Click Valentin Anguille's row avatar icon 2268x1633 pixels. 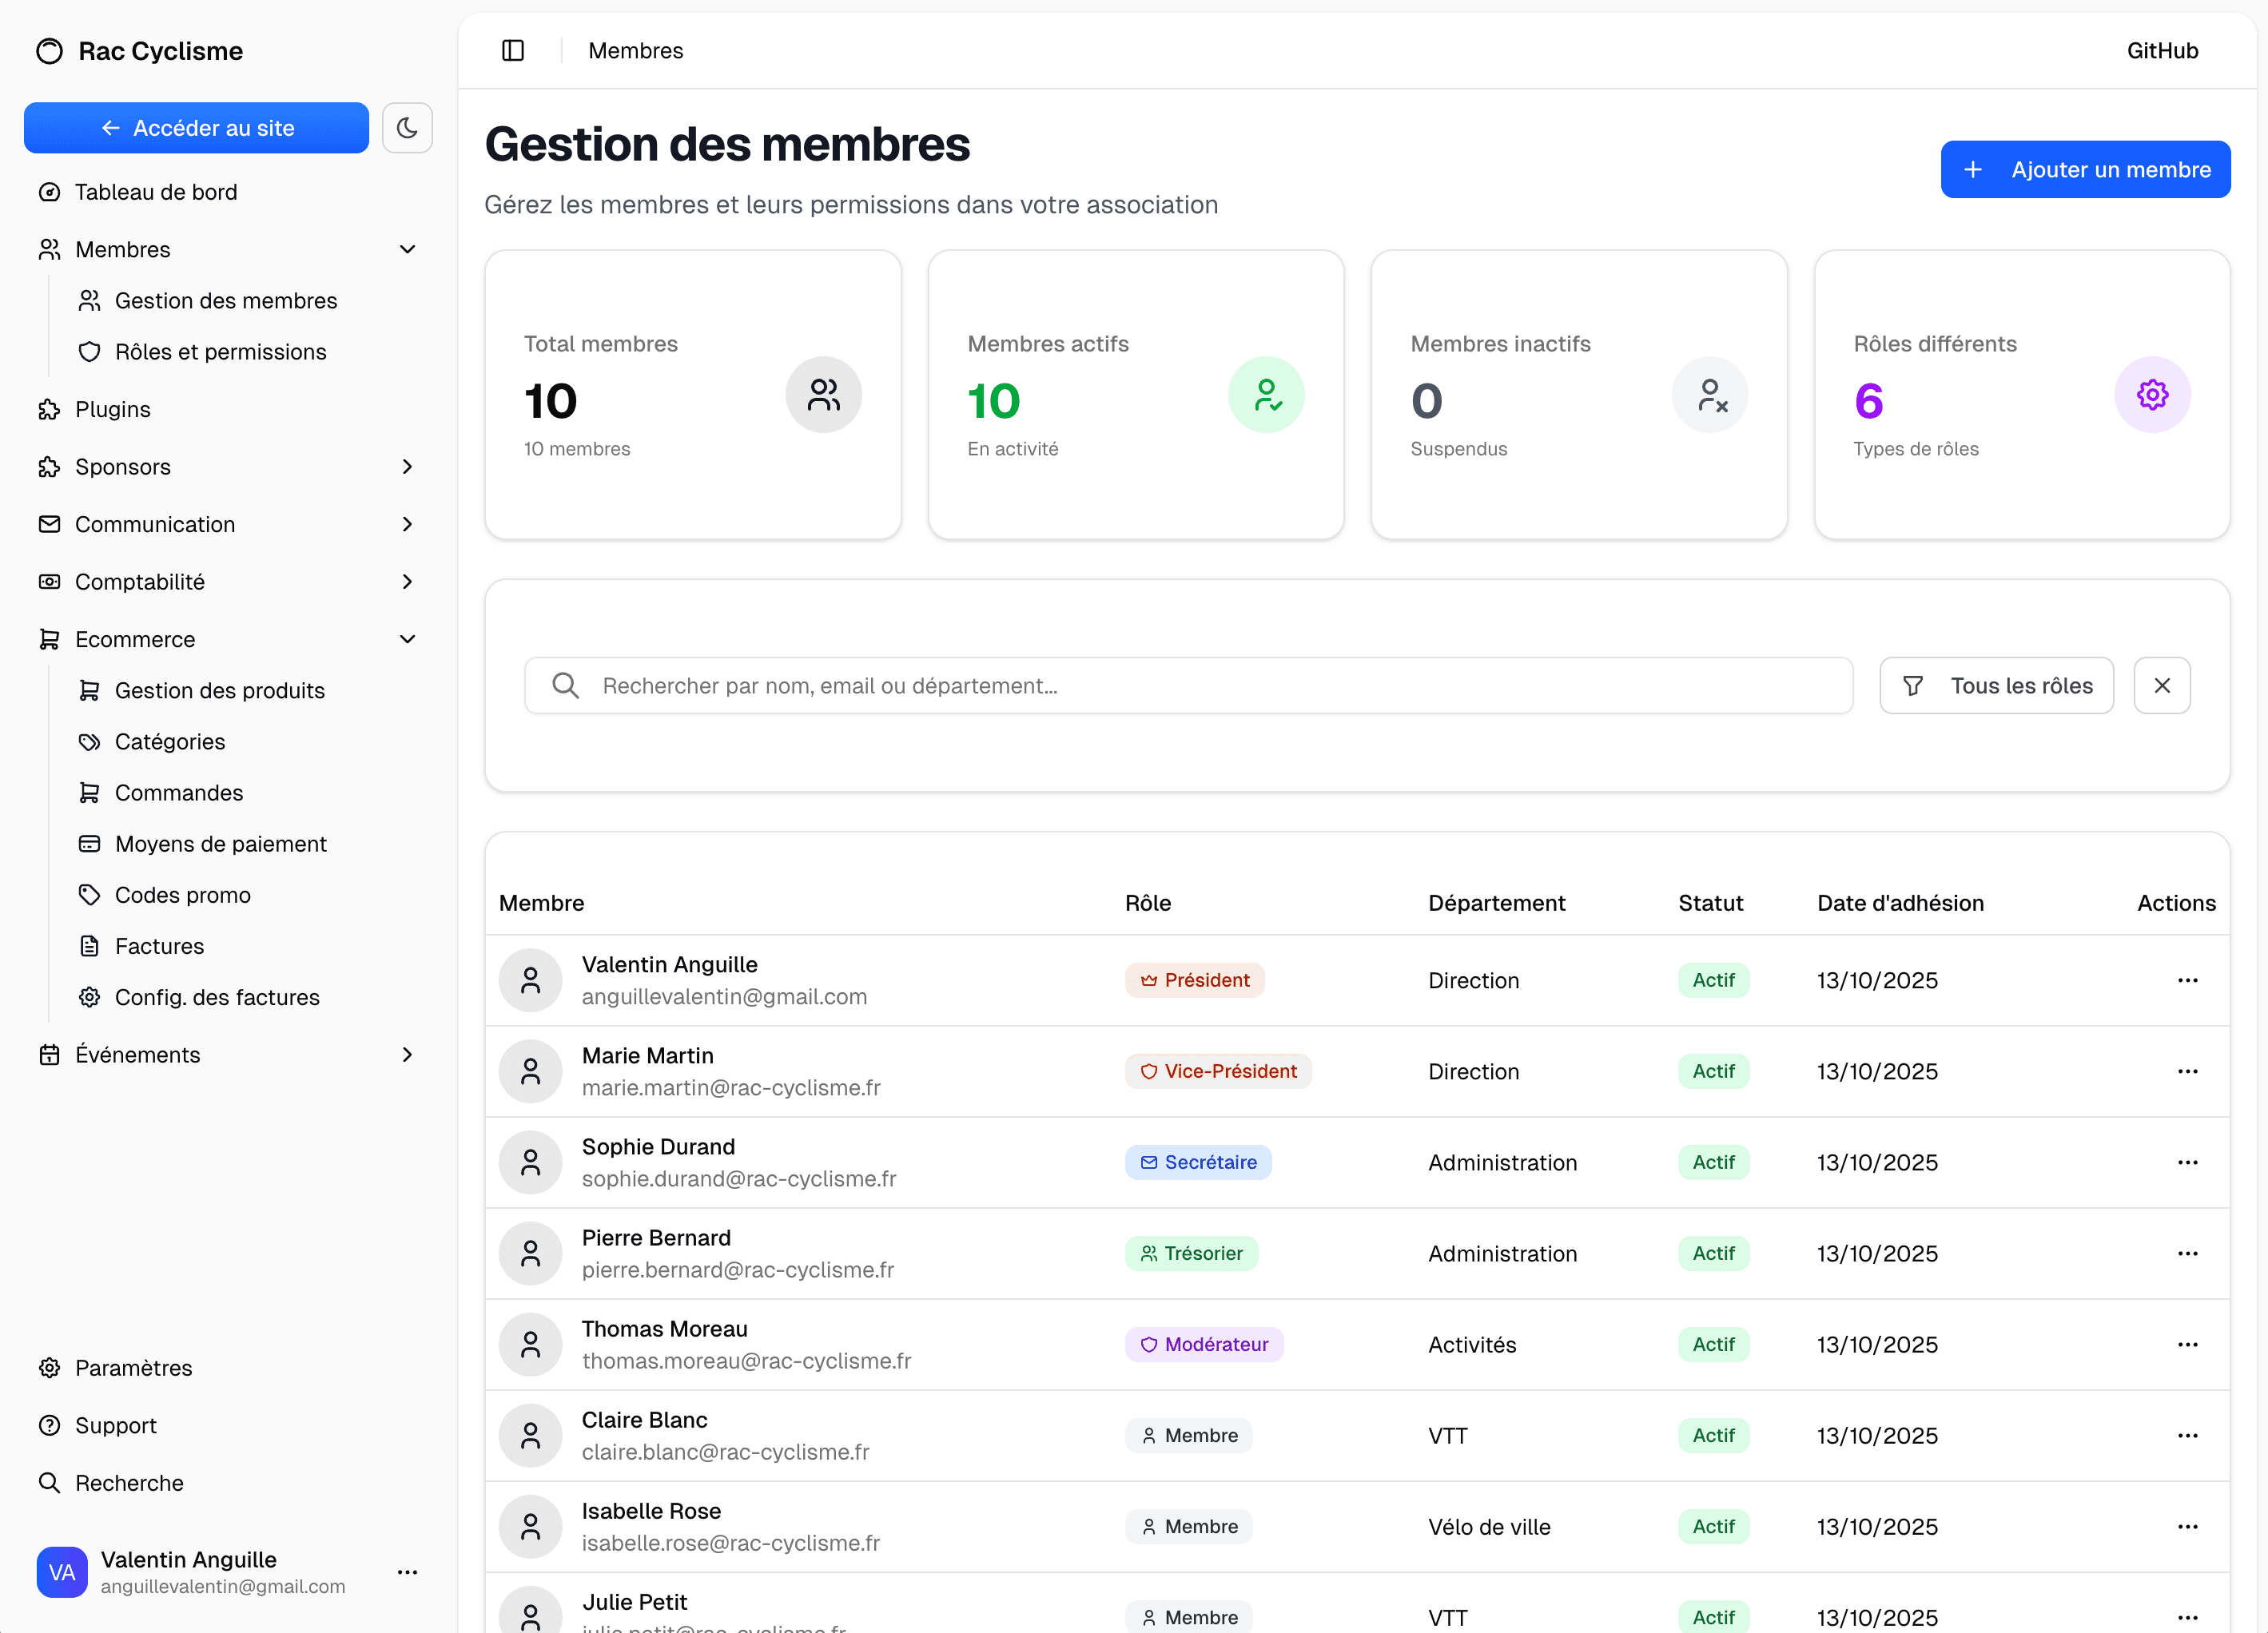click(x=531, y=980)
